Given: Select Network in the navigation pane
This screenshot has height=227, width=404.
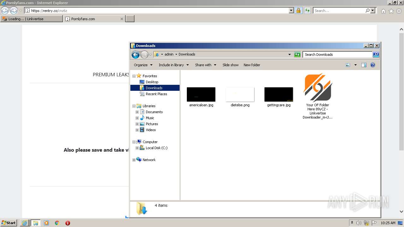Looking at the screenshot, I should pyautogui.click(x=149, y=160).
